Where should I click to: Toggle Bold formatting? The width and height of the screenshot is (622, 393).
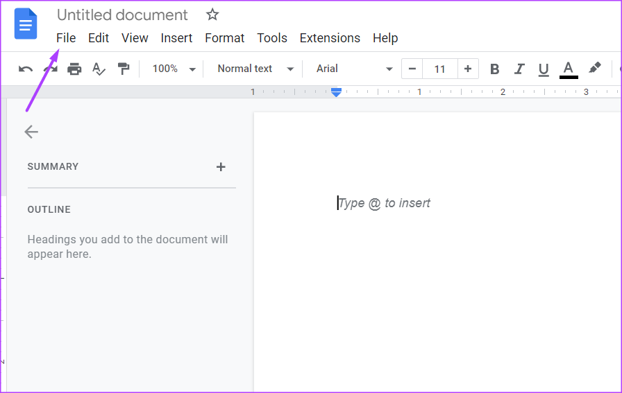[x=494, y=69]
